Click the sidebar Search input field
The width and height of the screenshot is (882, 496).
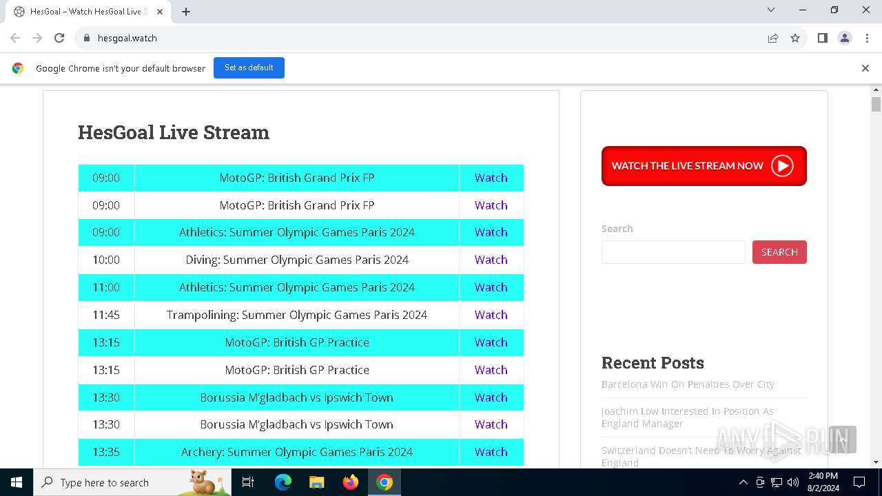click(673, 252)
